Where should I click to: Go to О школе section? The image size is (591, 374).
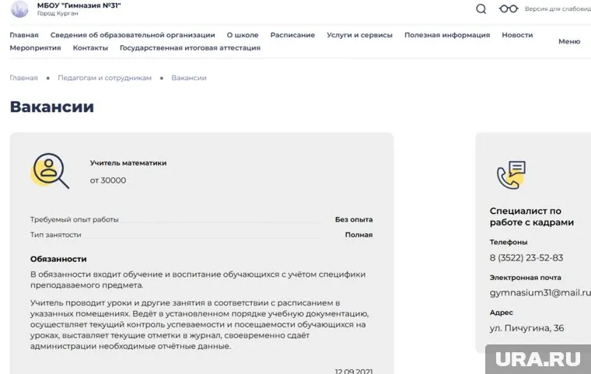click(x=243, y=35)
